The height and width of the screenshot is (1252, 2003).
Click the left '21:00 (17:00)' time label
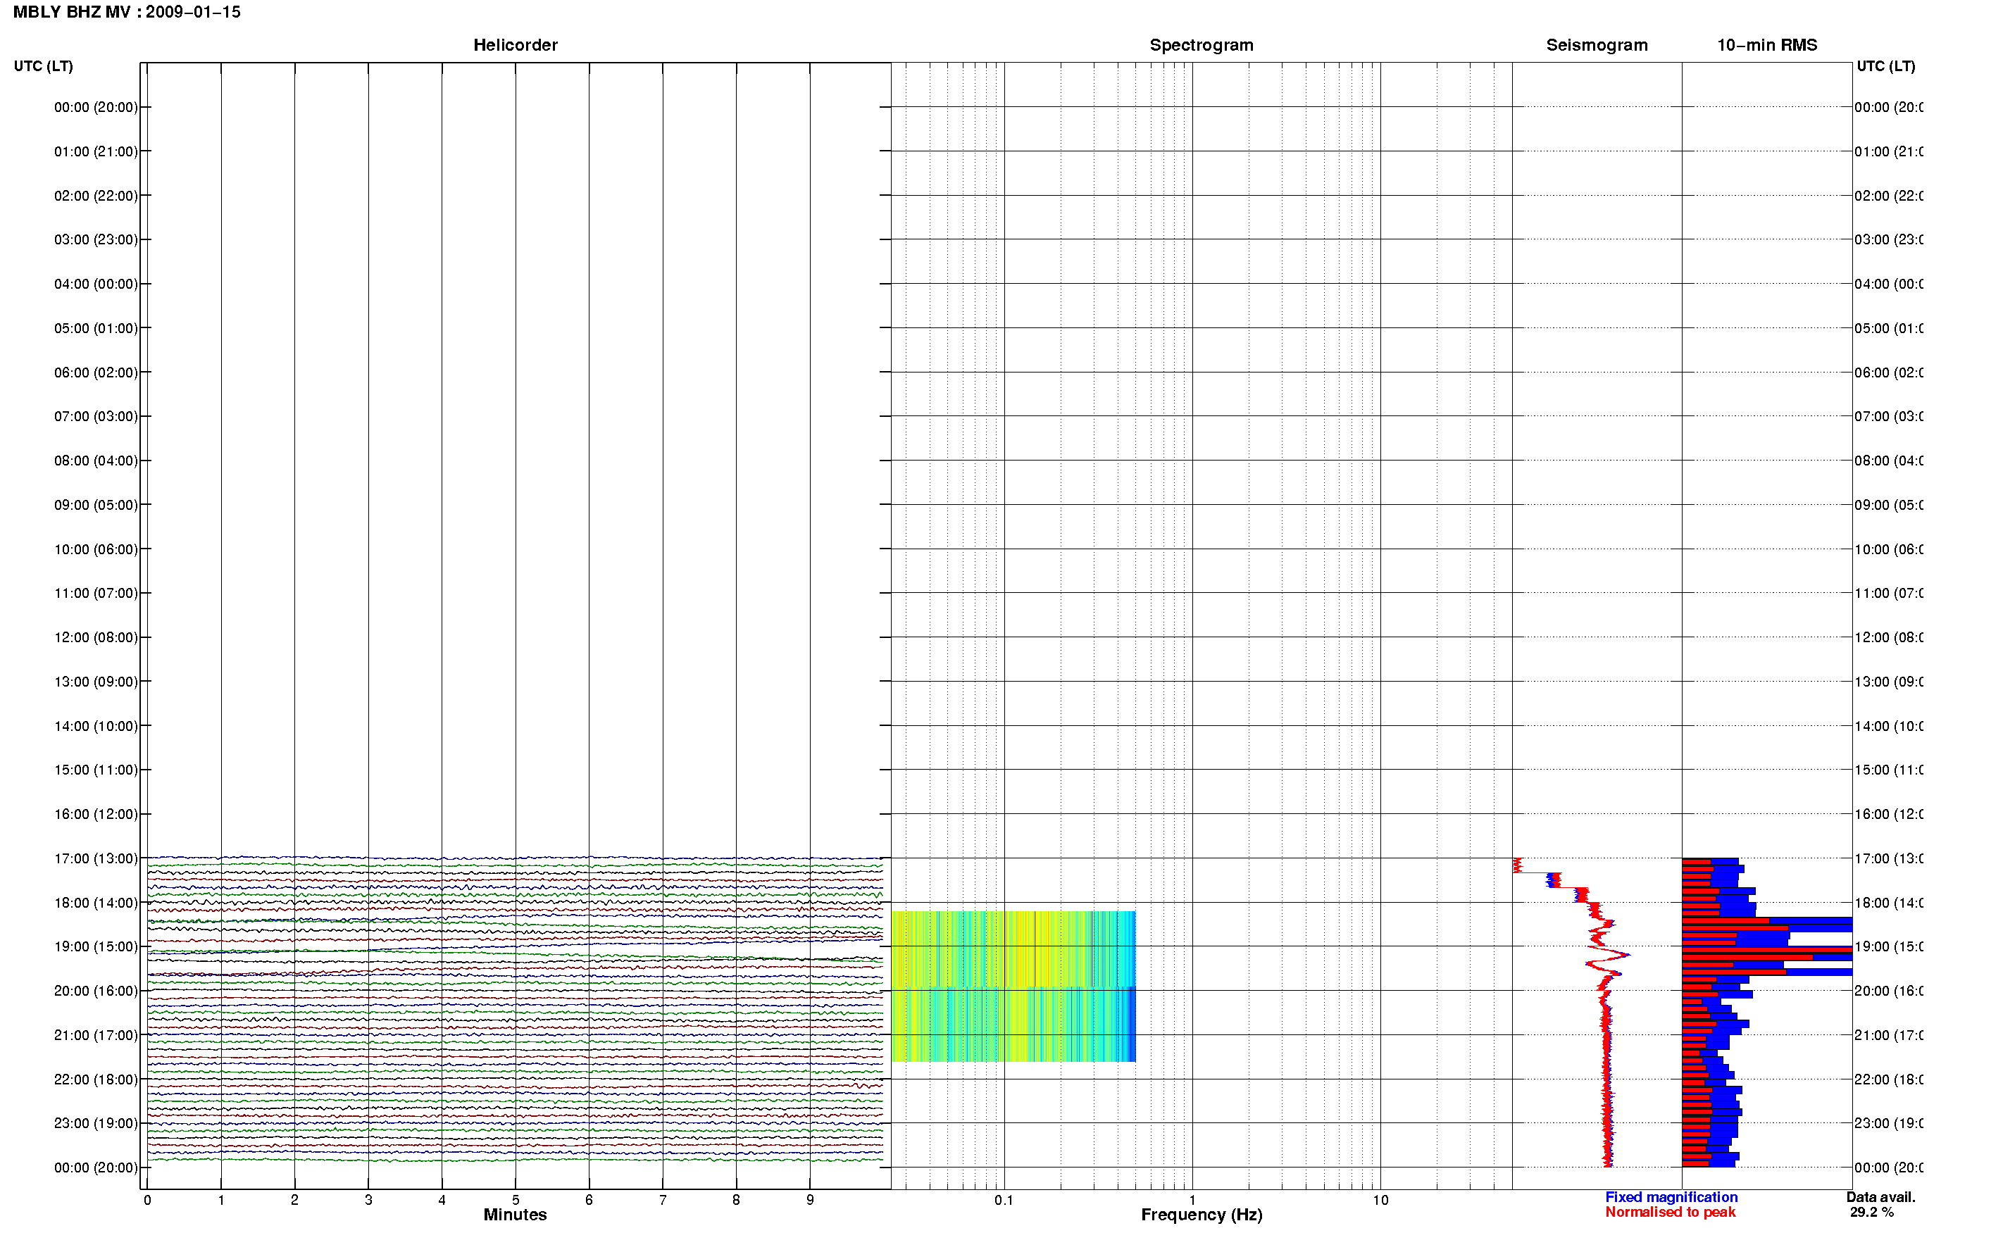(x=96, y=1036)
